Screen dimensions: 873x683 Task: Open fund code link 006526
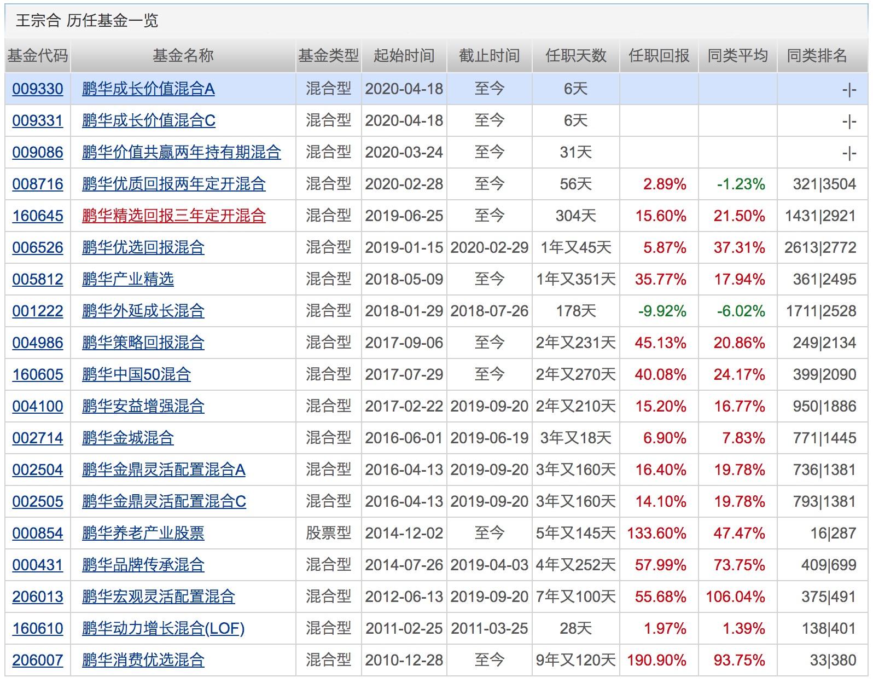(x=38, y=247)
